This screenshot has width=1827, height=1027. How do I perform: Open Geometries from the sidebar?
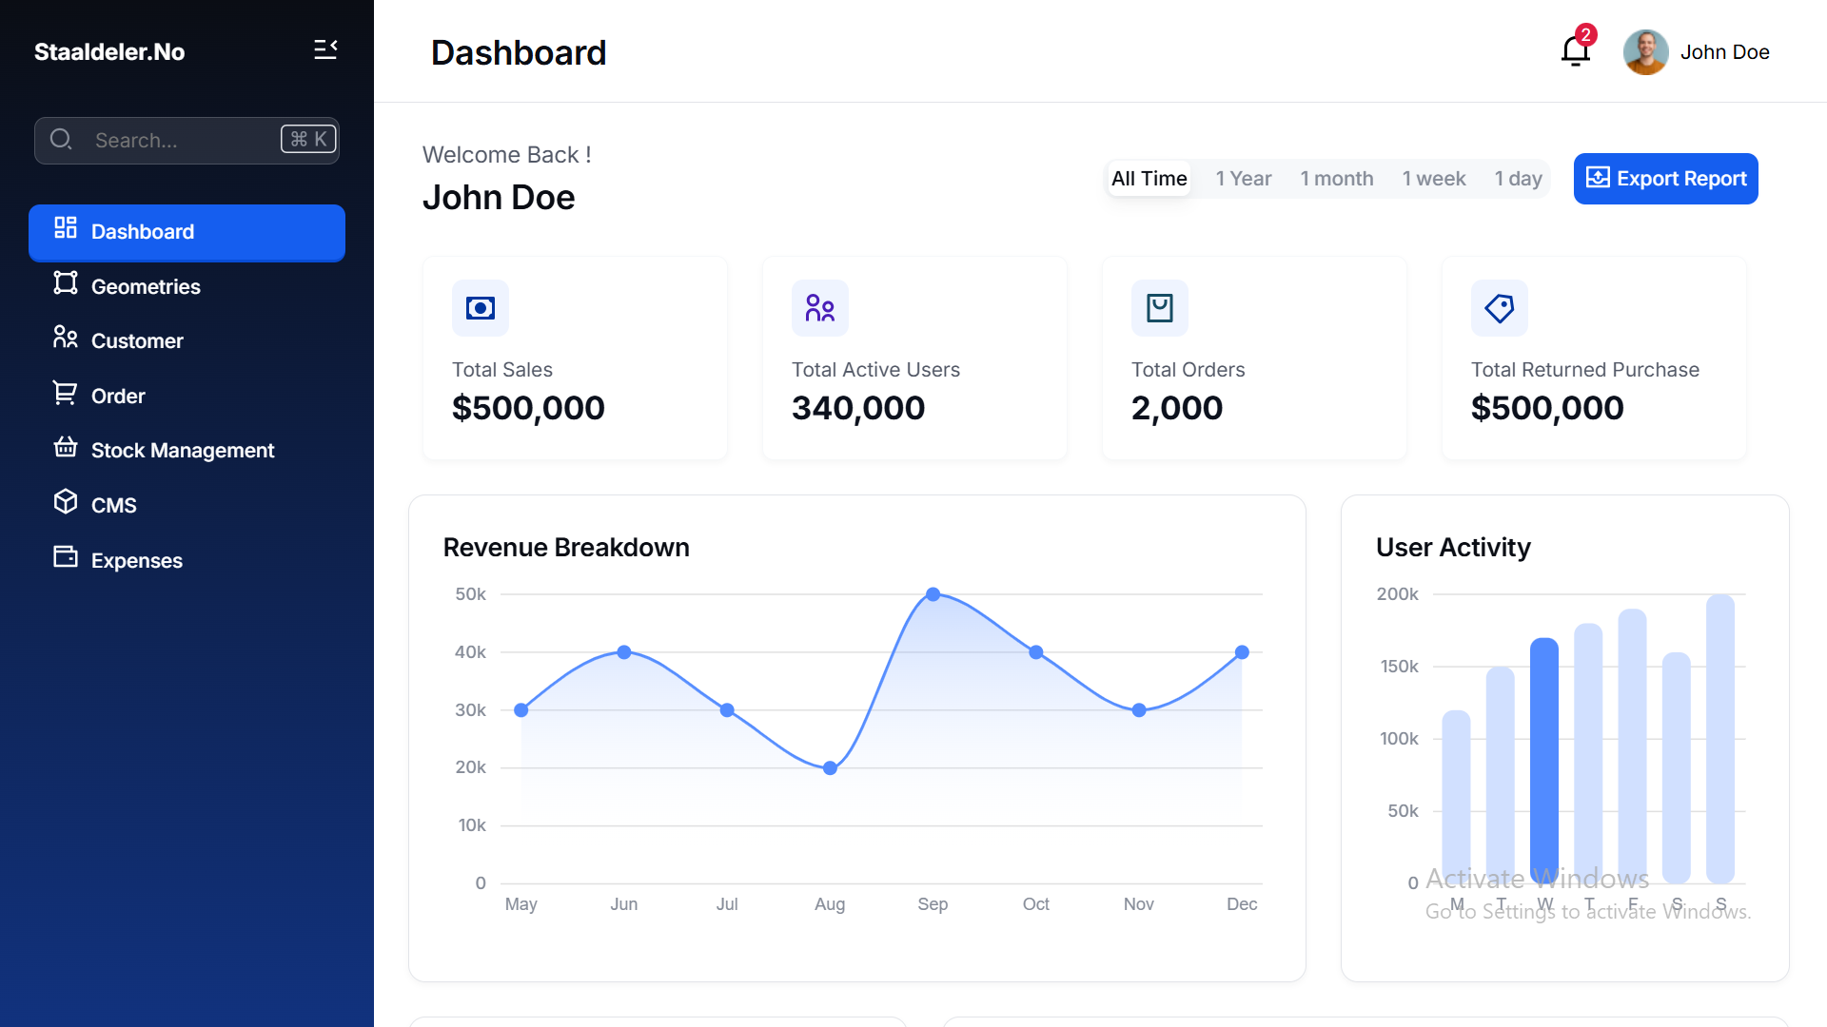pyautogui.click(x=145, y=286)
